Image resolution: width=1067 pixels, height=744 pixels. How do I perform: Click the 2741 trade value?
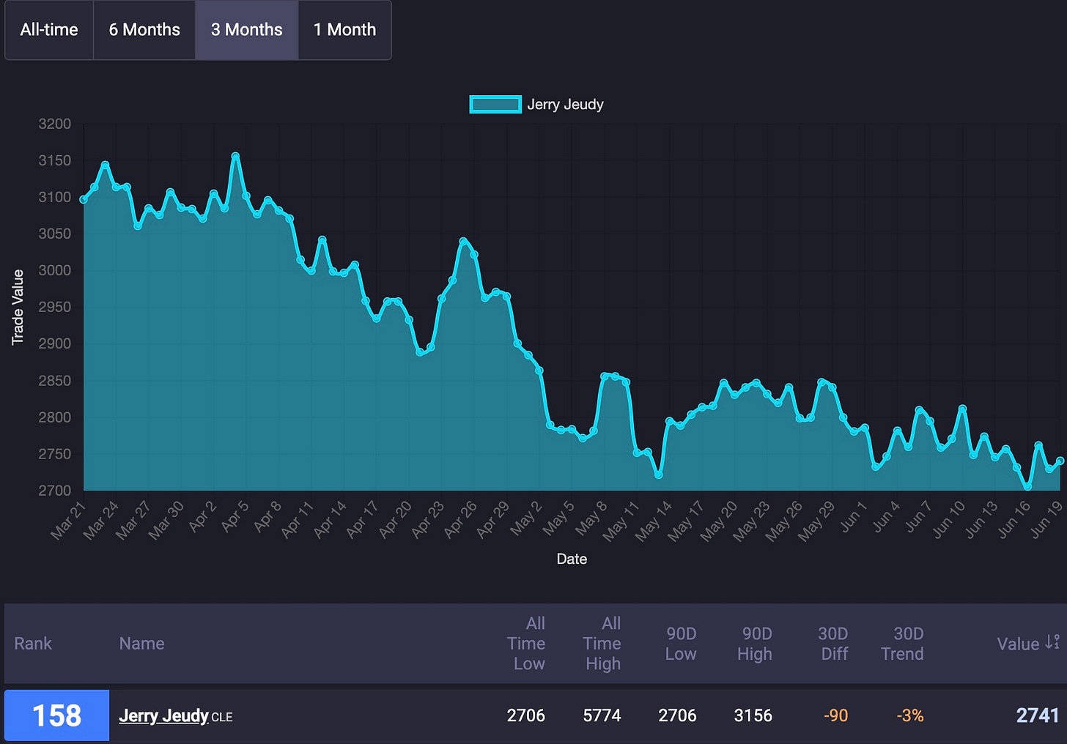pos(1038,715)
